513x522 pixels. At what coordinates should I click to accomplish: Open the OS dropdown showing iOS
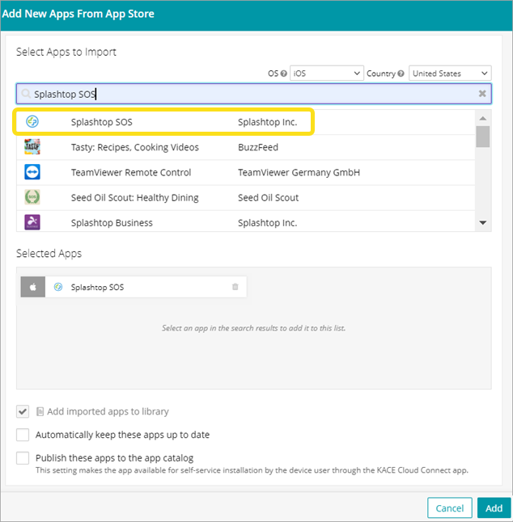(327, 74)
